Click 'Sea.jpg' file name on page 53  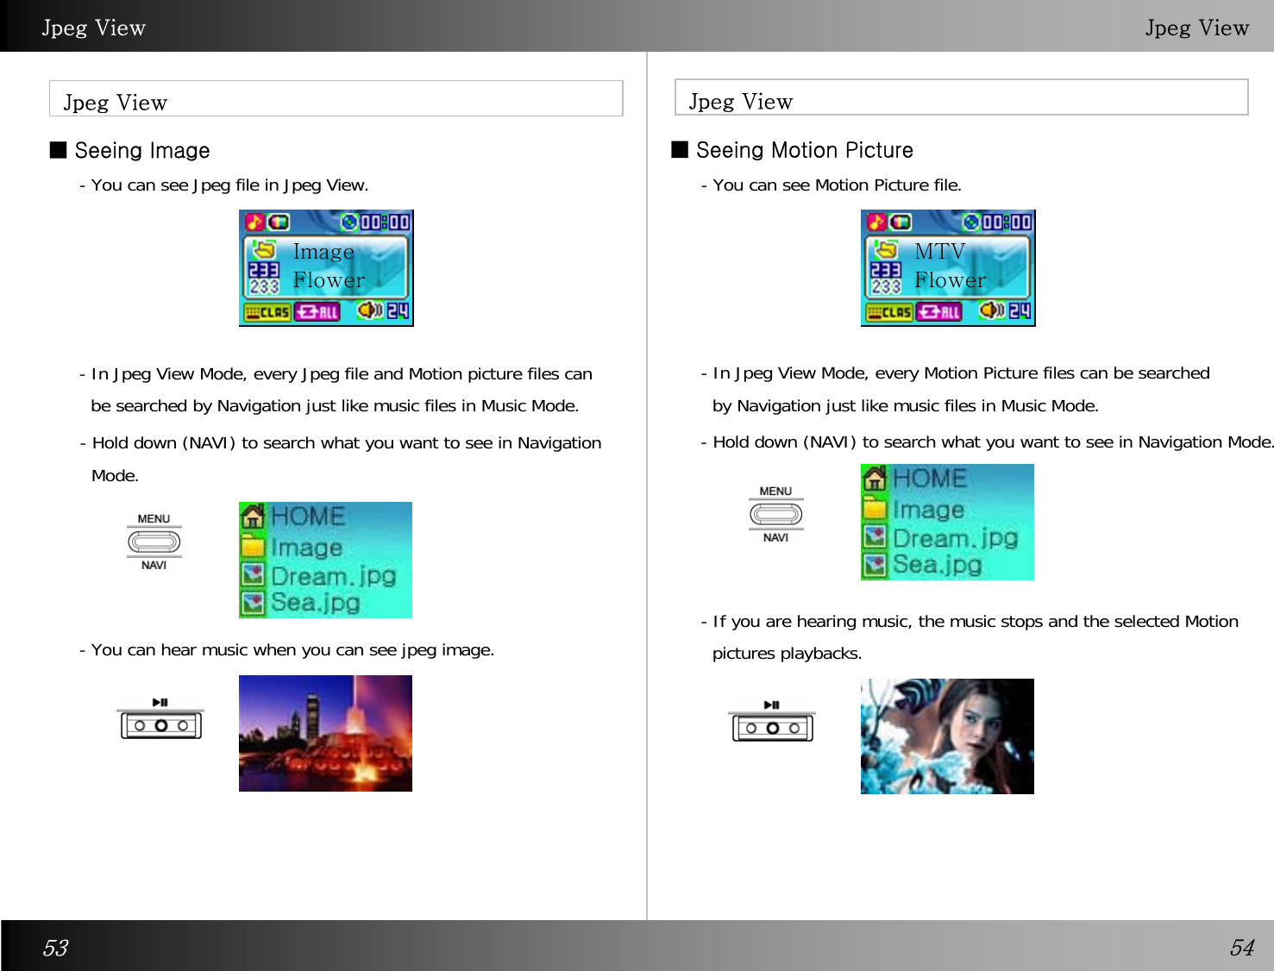315,603
